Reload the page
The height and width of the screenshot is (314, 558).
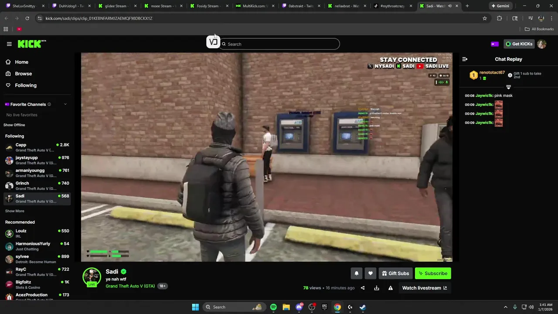tap(27, 18)
